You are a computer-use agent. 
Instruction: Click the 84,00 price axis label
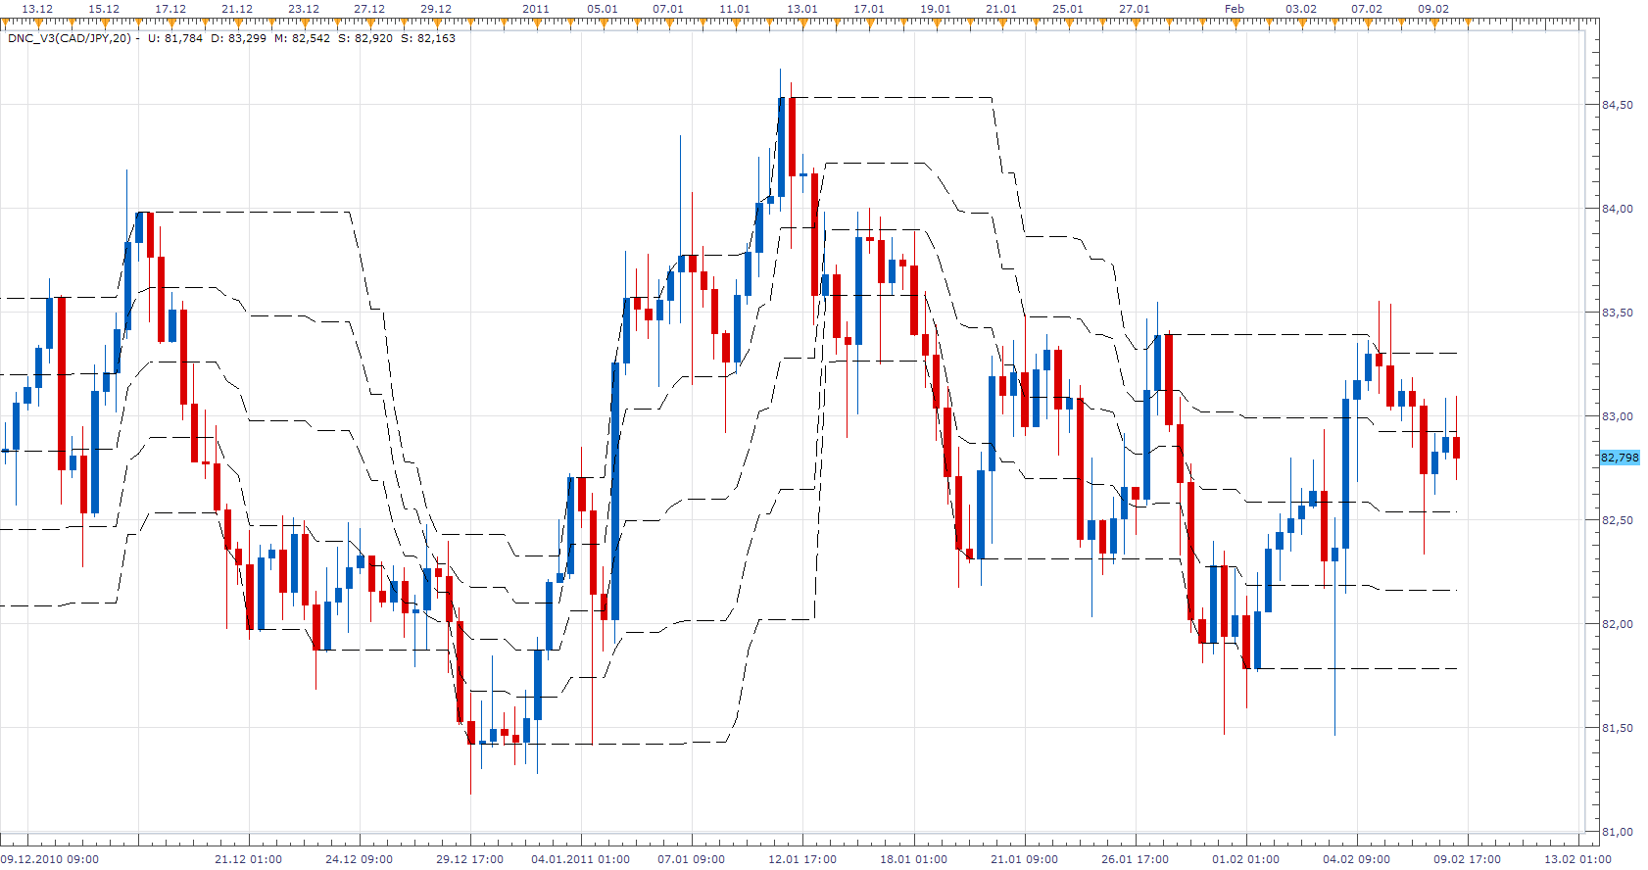[x=1618, y=209]
